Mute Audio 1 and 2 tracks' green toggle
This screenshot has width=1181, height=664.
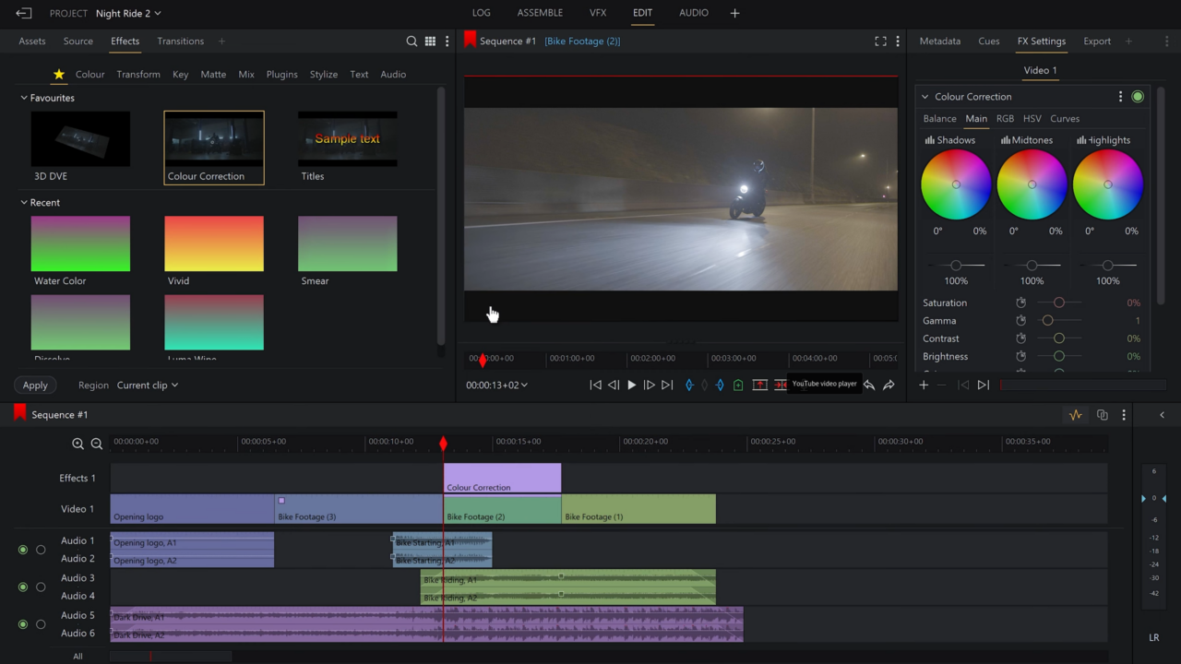(23, 550)
